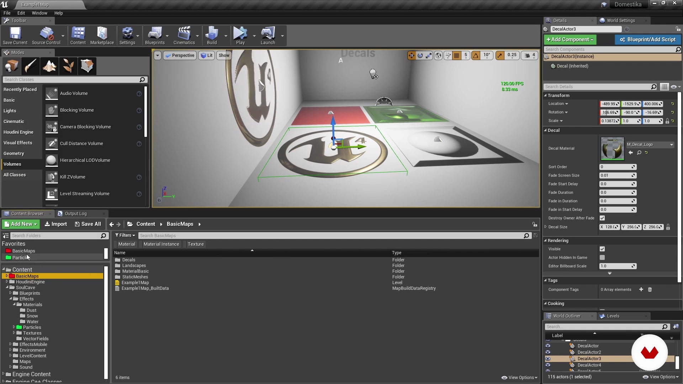Image resolution: width=683 pixels, height=384 pixels.
Task: Select Place mode icon
Action: pos(12,66)
